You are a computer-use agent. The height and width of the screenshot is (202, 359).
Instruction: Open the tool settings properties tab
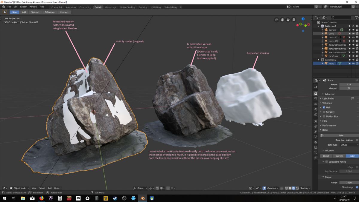tap(316, 87)
